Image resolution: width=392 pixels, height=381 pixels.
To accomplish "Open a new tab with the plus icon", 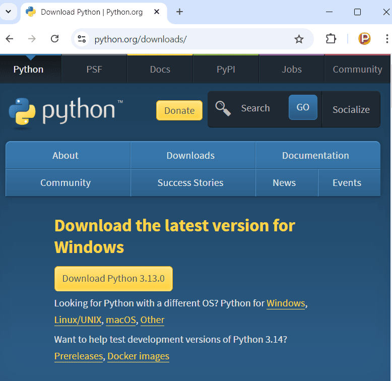I will coord(179,12).
